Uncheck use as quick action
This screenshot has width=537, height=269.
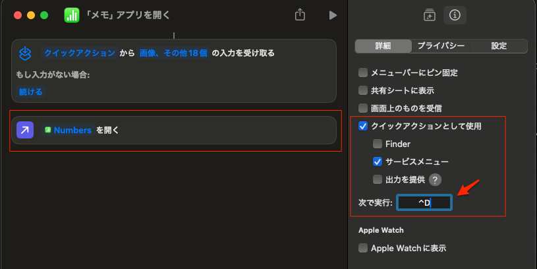coord(363,126)
